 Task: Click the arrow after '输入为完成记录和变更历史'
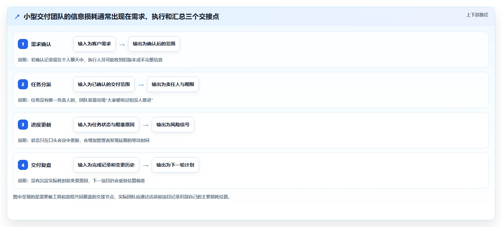pos(146,165)
